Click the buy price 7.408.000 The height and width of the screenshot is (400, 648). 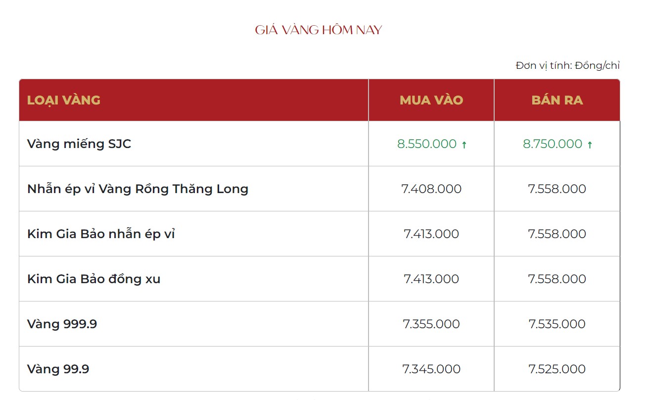[x=431, y=189]
